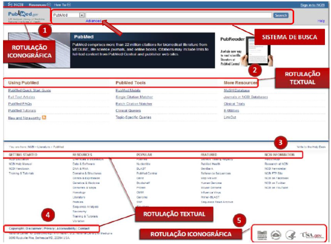The image size is (331, 244).
Task: Expand the Resources menu in top bar
Action: (x=39, y=5)
